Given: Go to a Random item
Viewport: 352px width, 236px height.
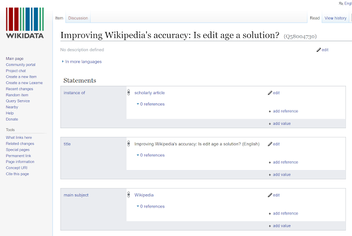Looking at the screenshot, I should pyautogui.click(x=17, y=95).
